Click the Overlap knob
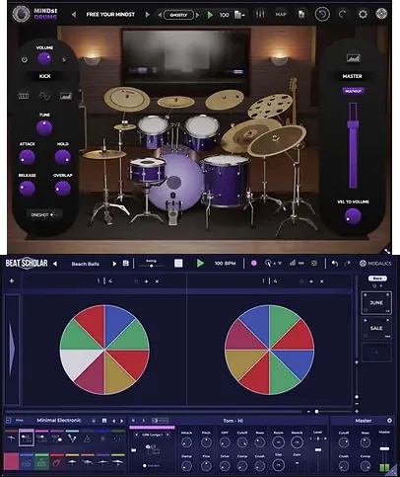This screenshot has width=400, height=477. click(x=62, y=189)
